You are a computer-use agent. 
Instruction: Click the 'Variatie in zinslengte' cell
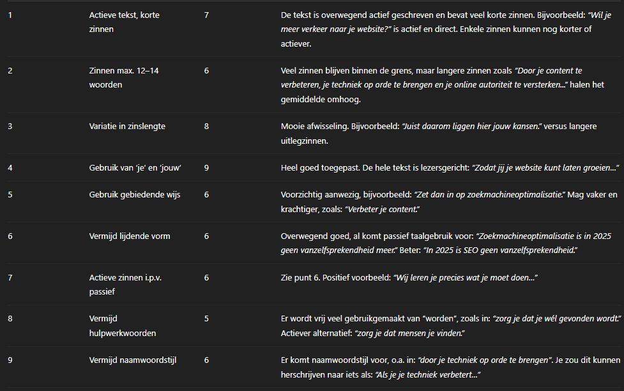click(127, 126)
